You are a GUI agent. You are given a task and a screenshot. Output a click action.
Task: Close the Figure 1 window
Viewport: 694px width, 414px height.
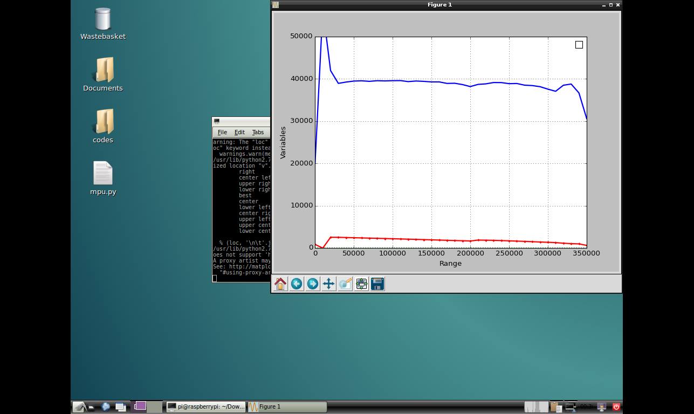click(617, 4)
